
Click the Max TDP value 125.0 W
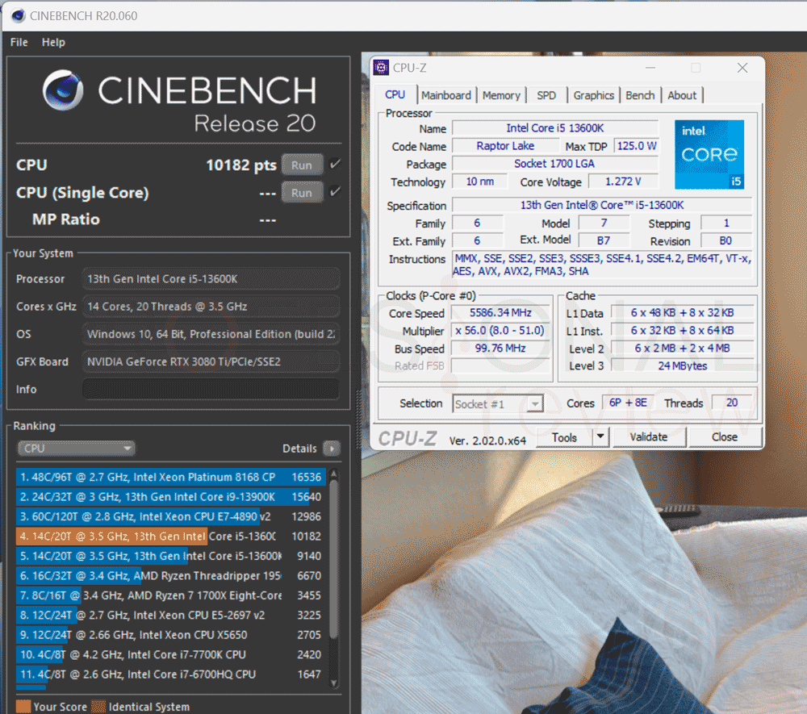click(637, 146)
